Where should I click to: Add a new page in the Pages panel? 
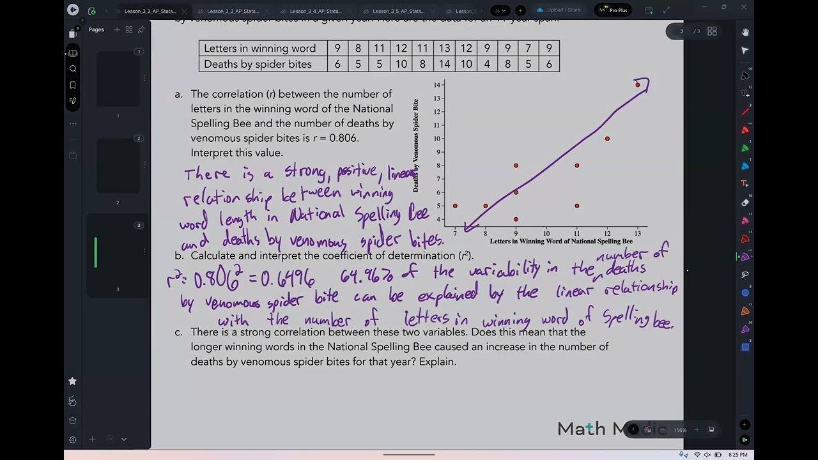click(x=117, y=29)
